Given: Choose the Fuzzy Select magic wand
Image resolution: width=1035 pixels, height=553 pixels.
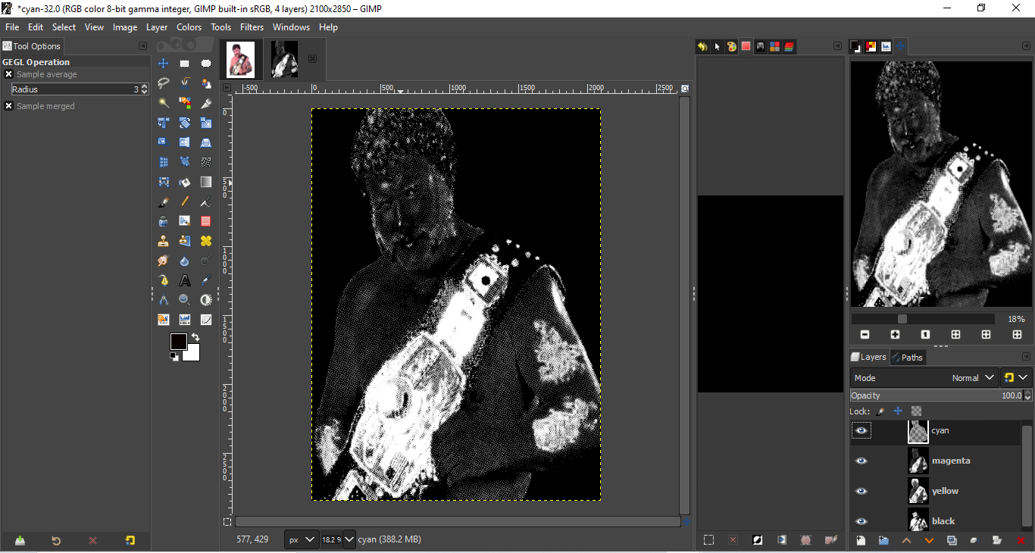Looking at the screenshot, I should (163, 103).
